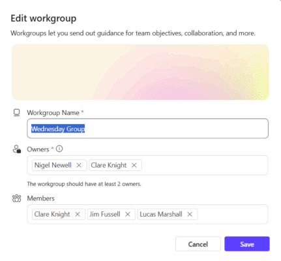Viewport: 281px width, 261px height.
Task: Click the Workgroup Name label icon
Action: [x=16, y=113]
